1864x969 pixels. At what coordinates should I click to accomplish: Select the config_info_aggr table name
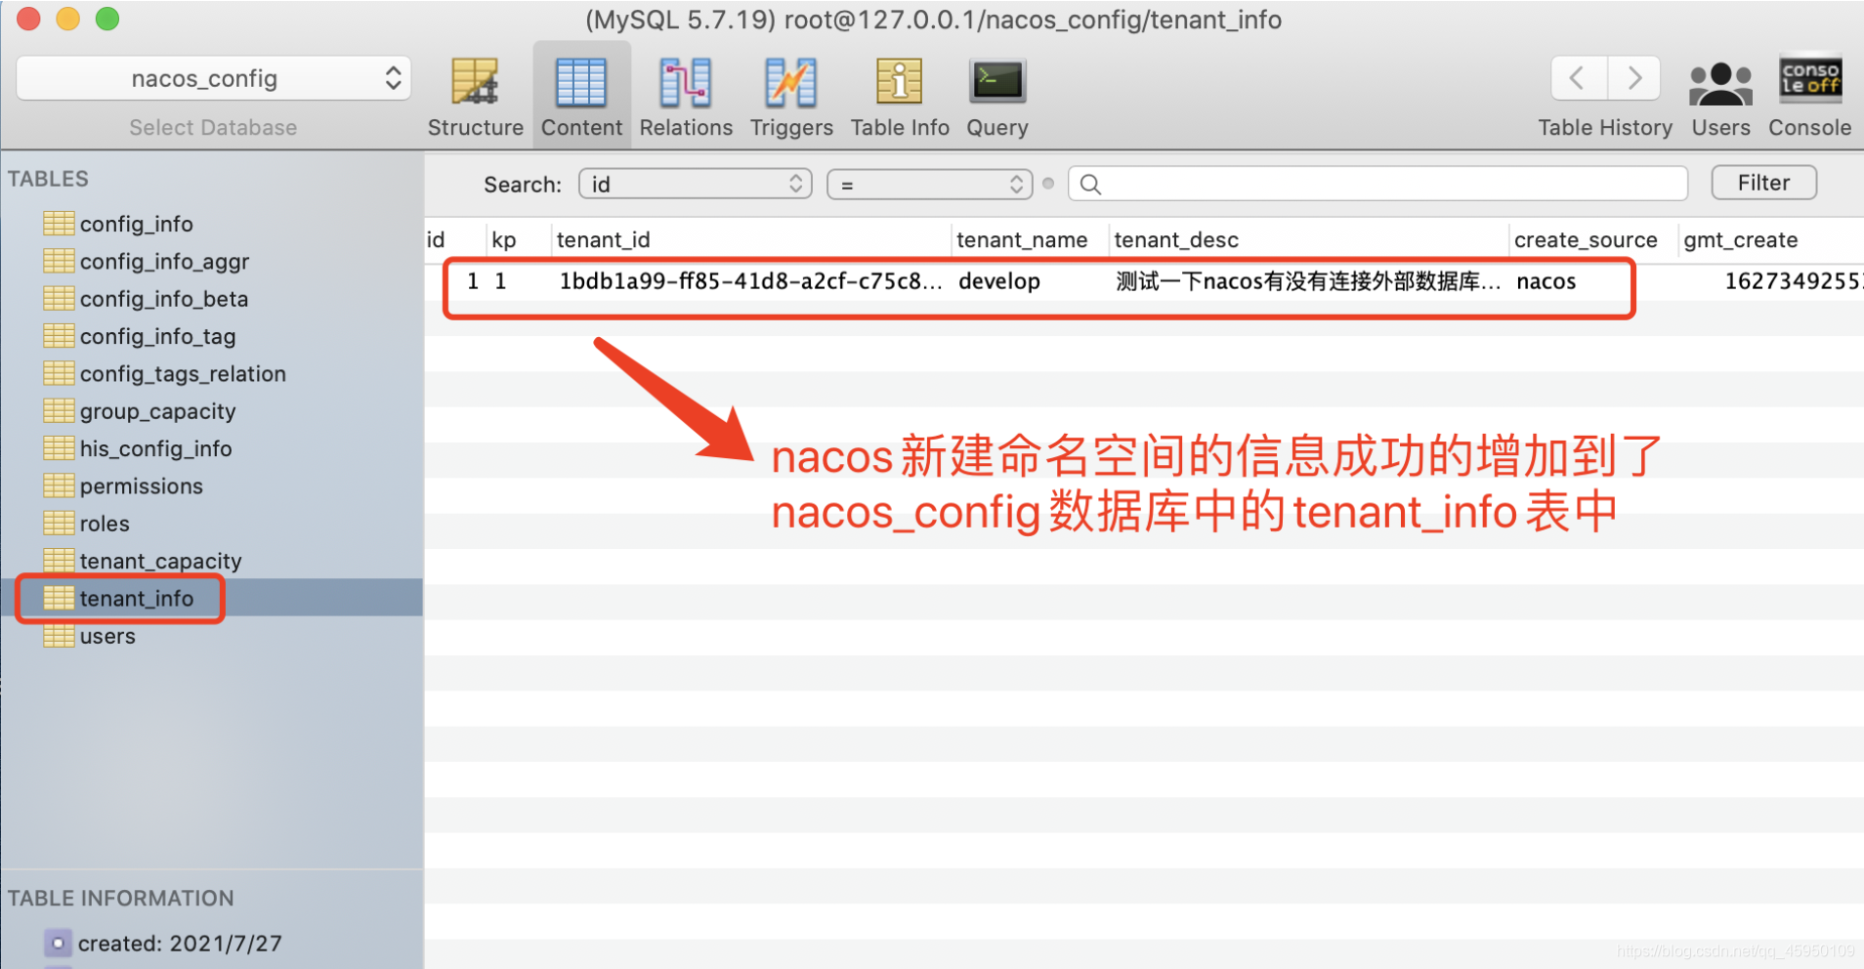coord(164,262)
